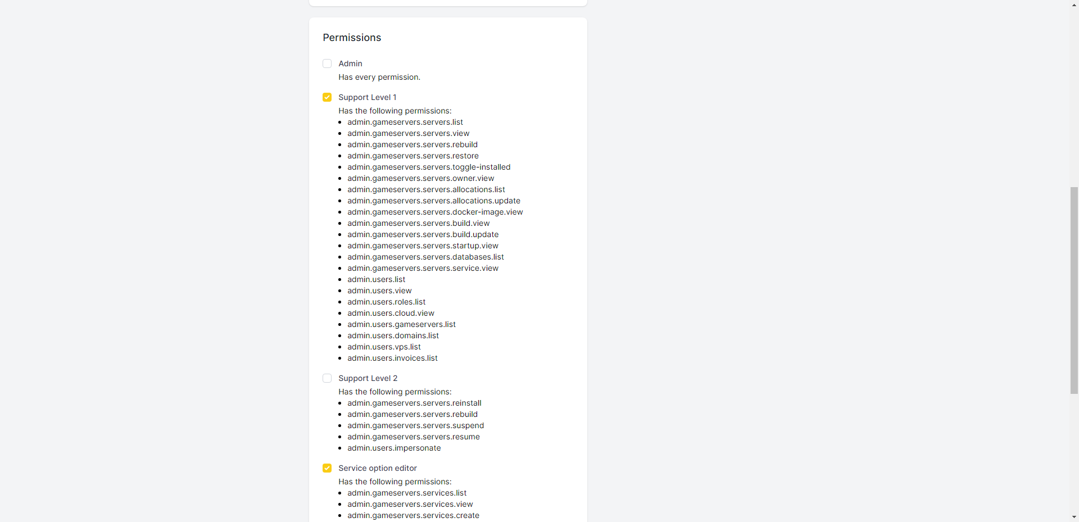
Task: Click the Permissions section heading
Action: (x=352, y=38)
